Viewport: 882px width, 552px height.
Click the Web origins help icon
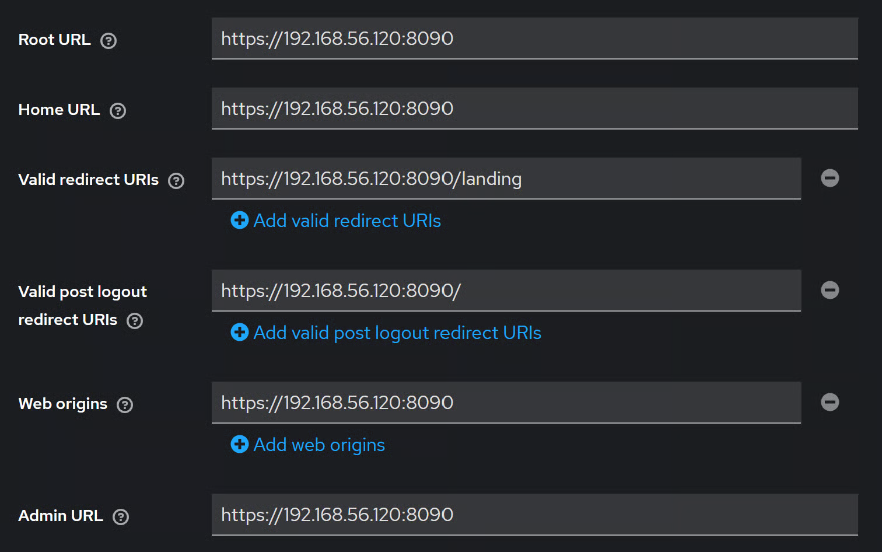point(125,405)
